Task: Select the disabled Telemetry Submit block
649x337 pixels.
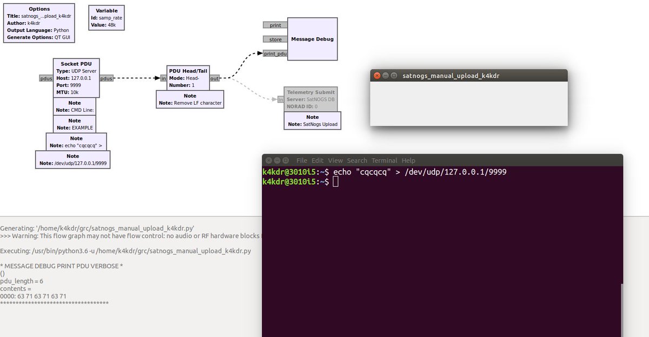Action: coord(311,99)
